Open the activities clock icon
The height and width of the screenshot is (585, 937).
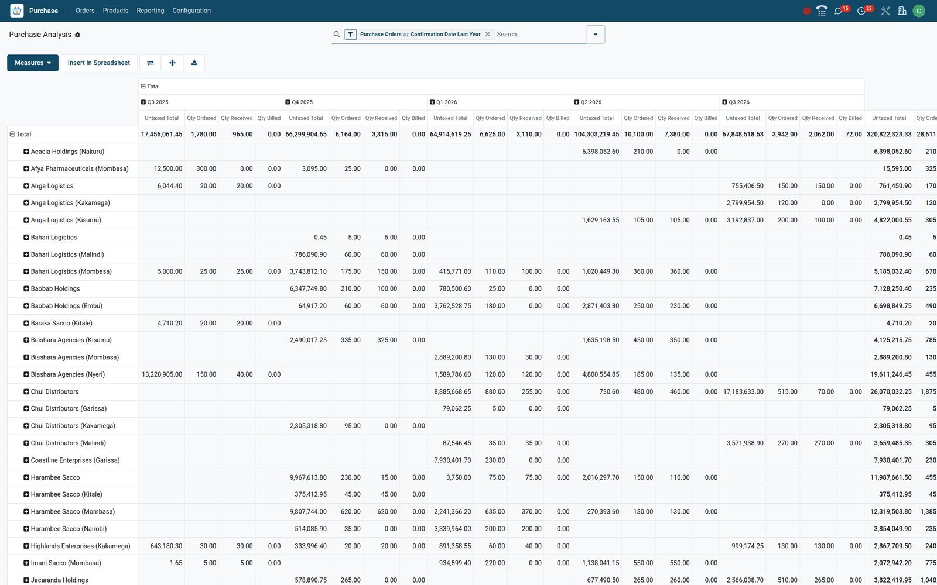pos(861,11)
